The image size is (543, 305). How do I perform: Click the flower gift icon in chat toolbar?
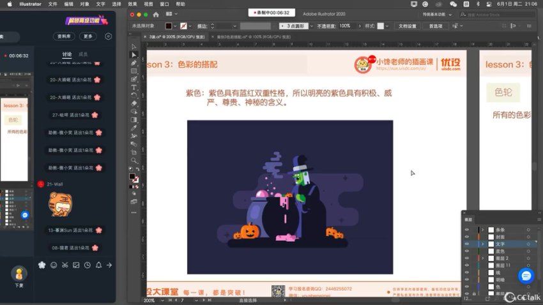coord(42,265)
